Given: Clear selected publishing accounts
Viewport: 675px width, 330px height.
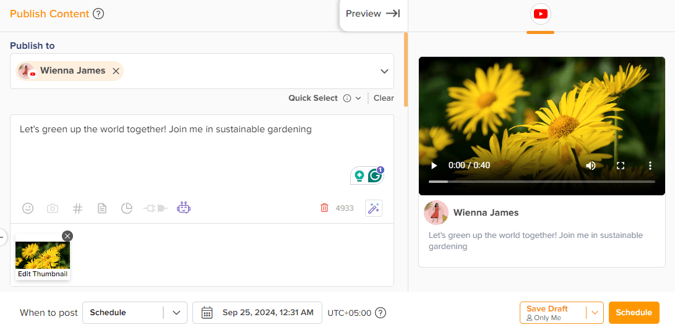Looking at the screenshot, I should [x=384, y=98].
